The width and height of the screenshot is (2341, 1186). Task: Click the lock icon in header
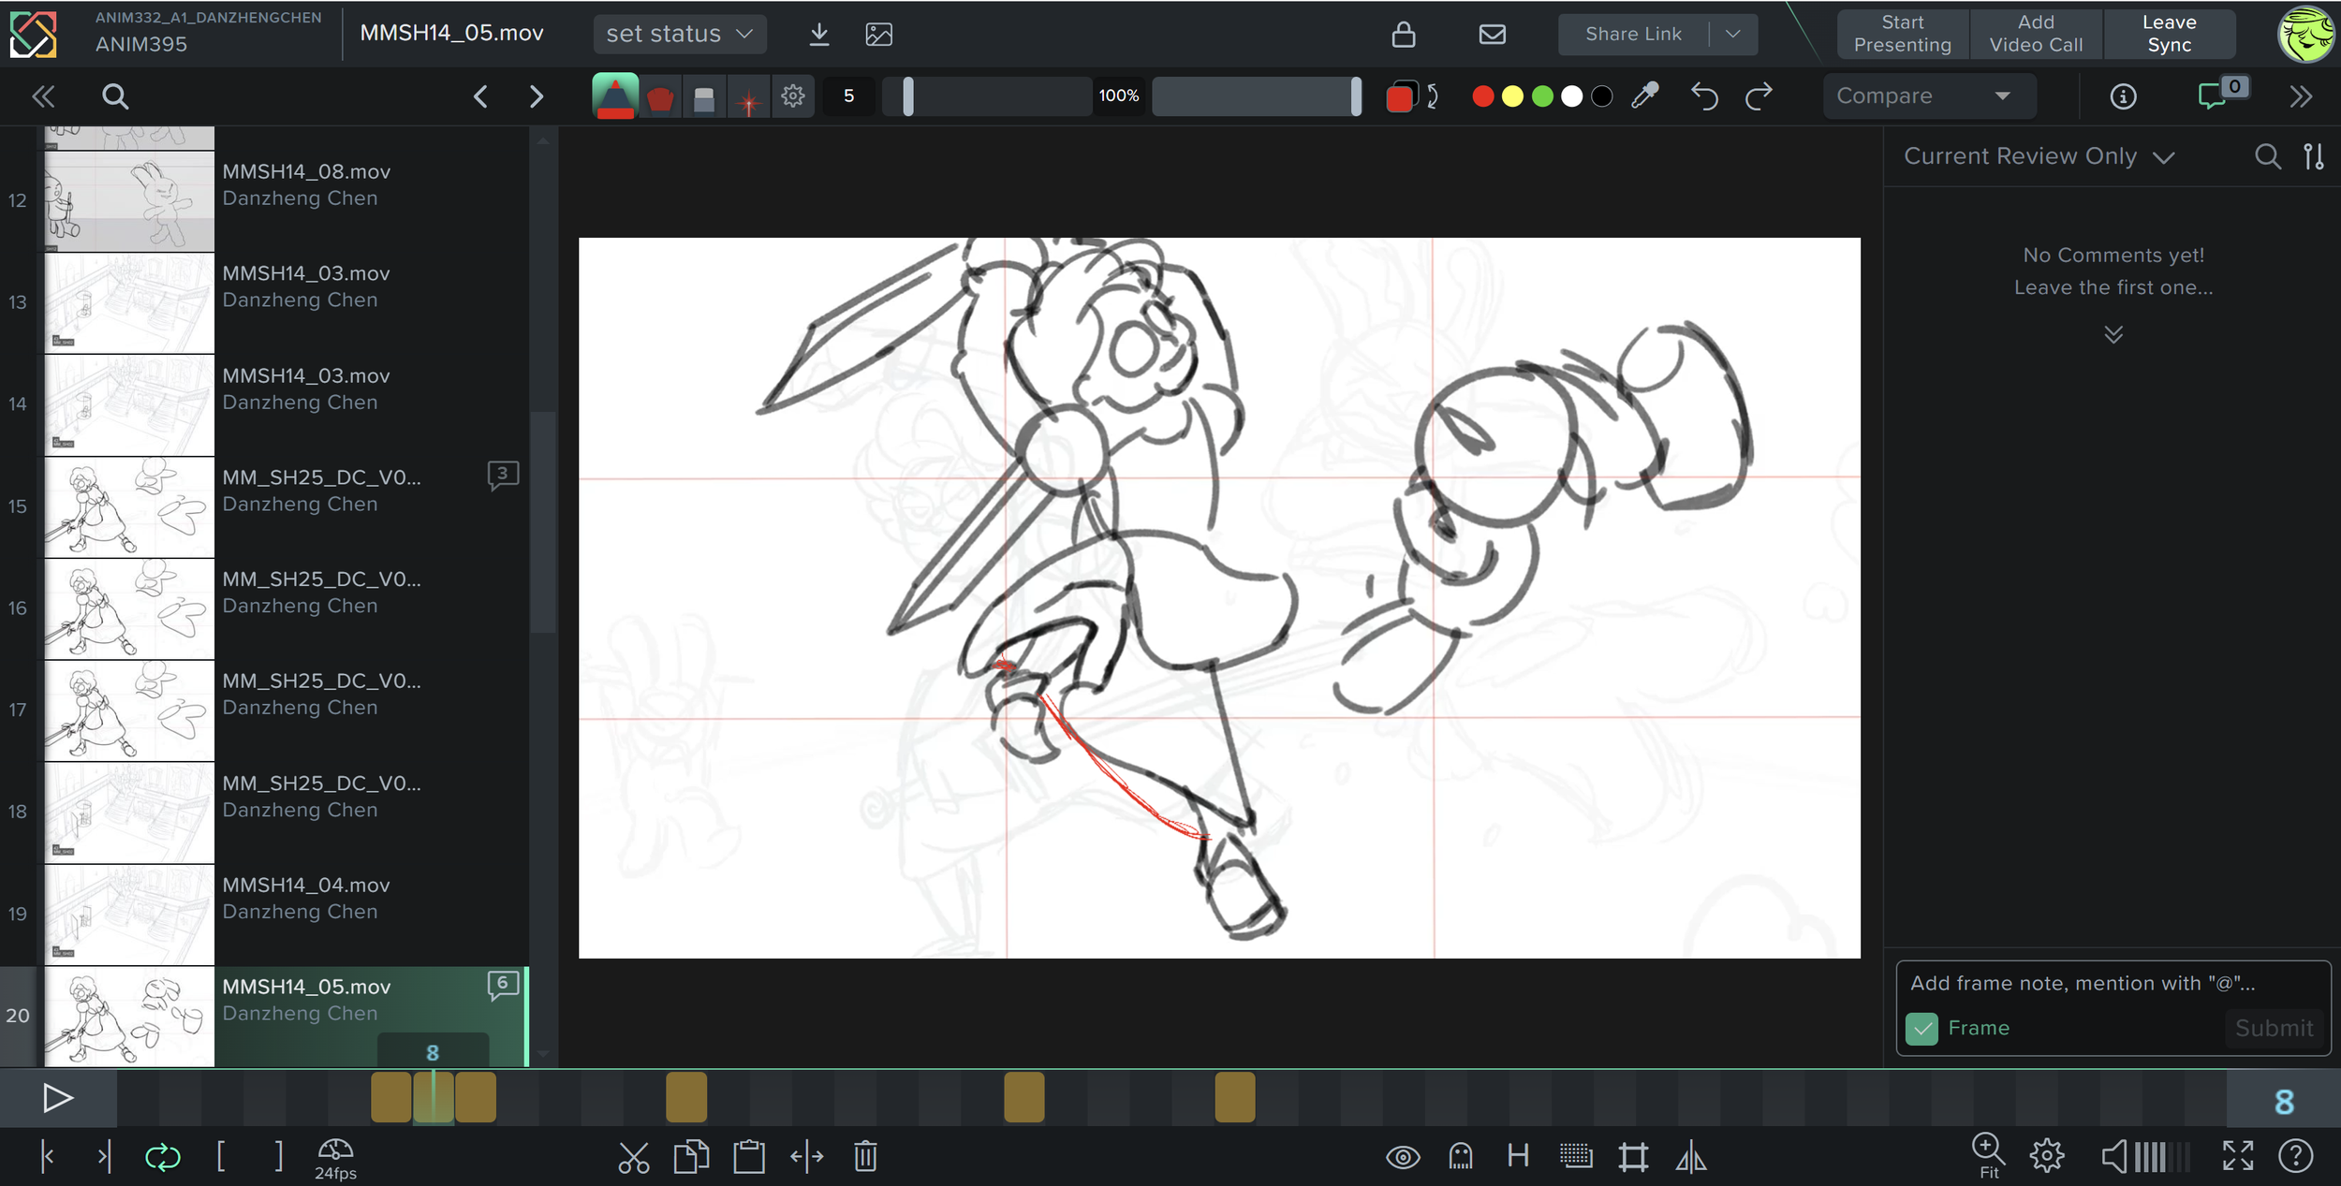pos(1403,34)
